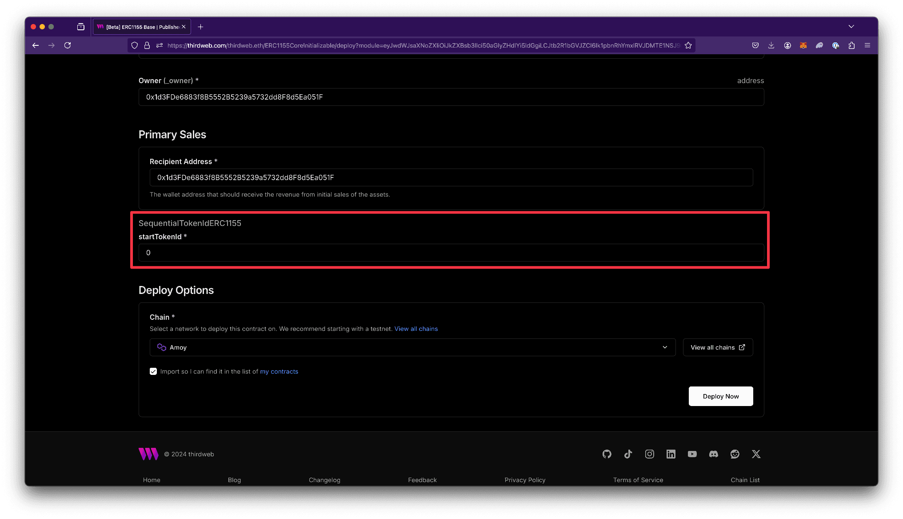
Task: Open thirdweb's Discord from footer icons
Action: click(713, 454)
